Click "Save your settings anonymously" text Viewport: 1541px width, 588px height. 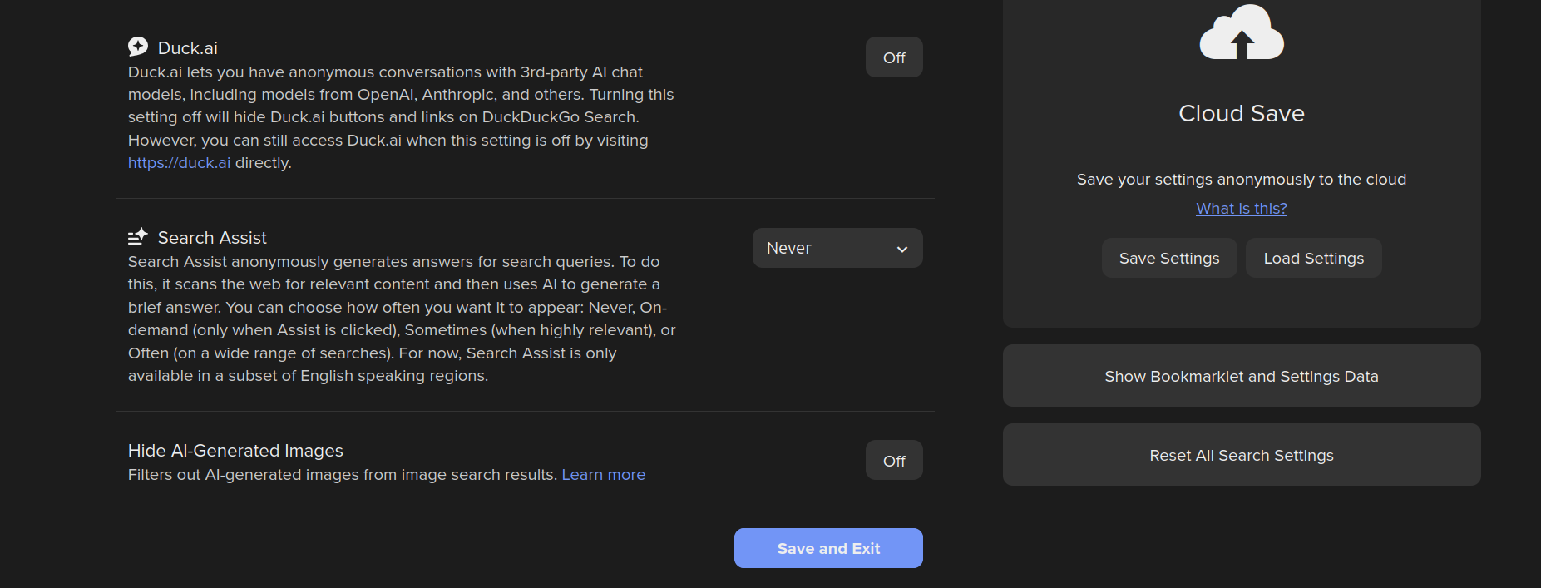coord(1241,180)
